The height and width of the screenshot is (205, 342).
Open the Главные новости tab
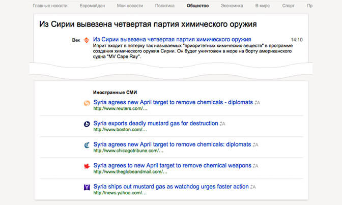click(50, 6)
